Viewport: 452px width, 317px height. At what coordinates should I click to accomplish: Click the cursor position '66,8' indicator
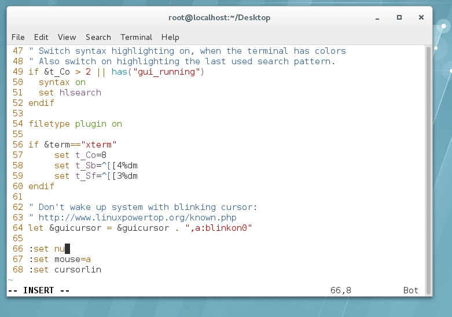341,290
